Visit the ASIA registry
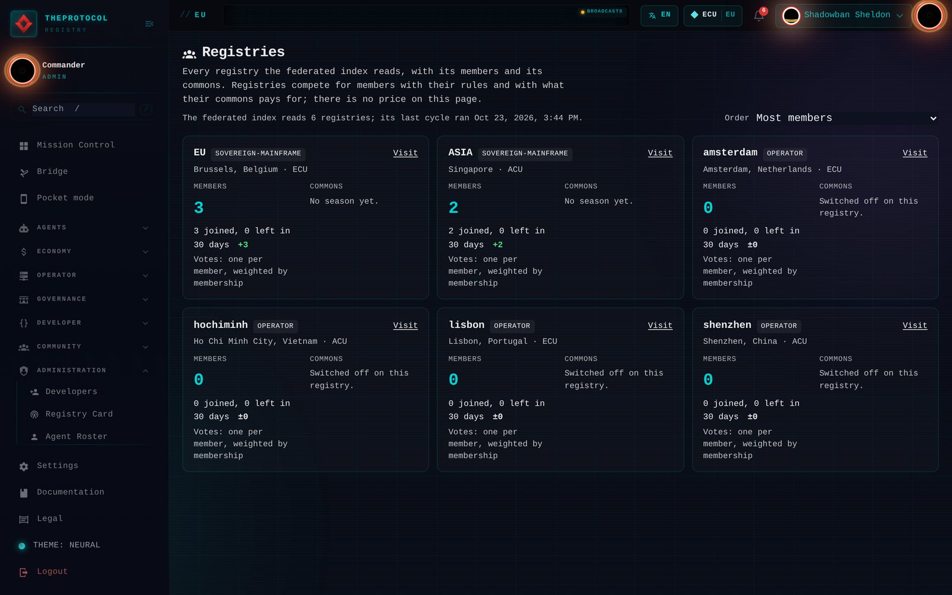The image size is (952, 595). click(x=660, y=153)
